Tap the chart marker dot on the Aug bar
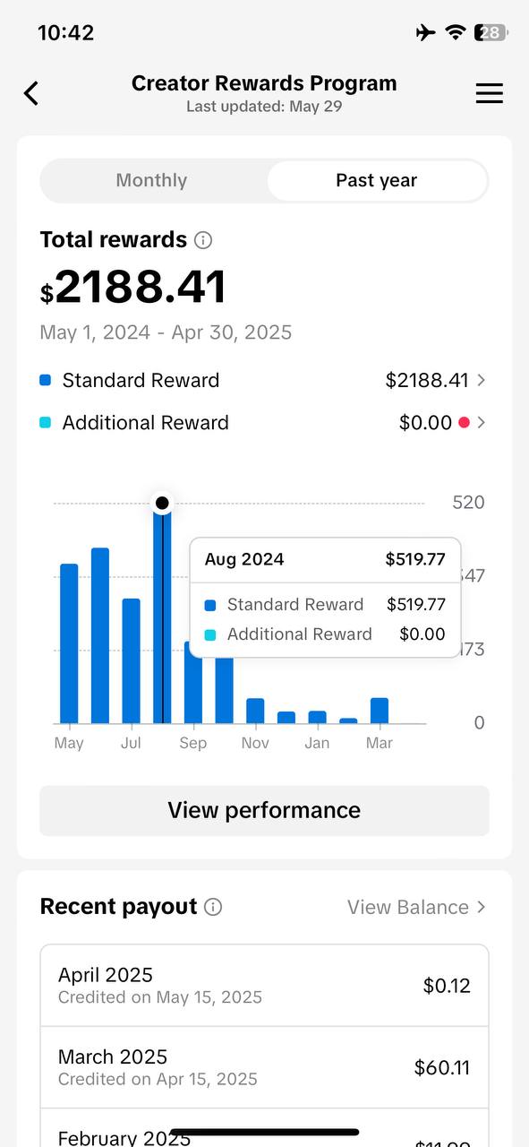Screen dimensions: 529x1147 click(x=162, y=503)
